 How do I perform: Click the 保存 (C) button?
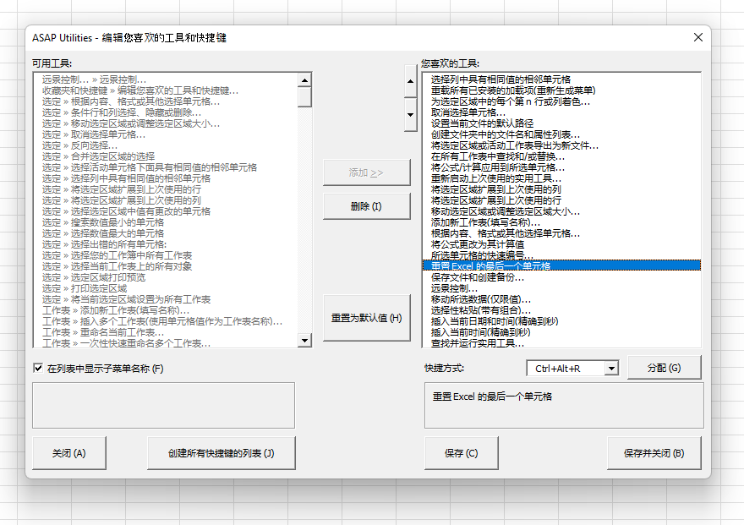tap(462, 453)
